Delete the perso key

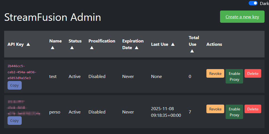point(253,109)
